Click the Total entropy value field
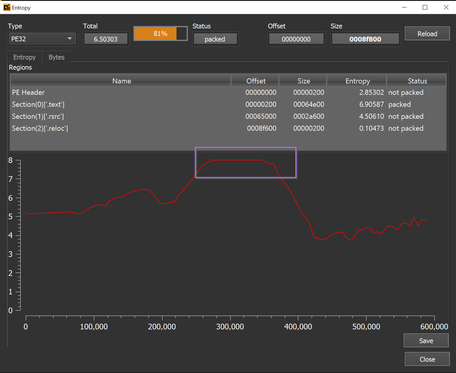The height and width of the screenshot is (373, 456). pyautogui.click(x=106, y=39)
